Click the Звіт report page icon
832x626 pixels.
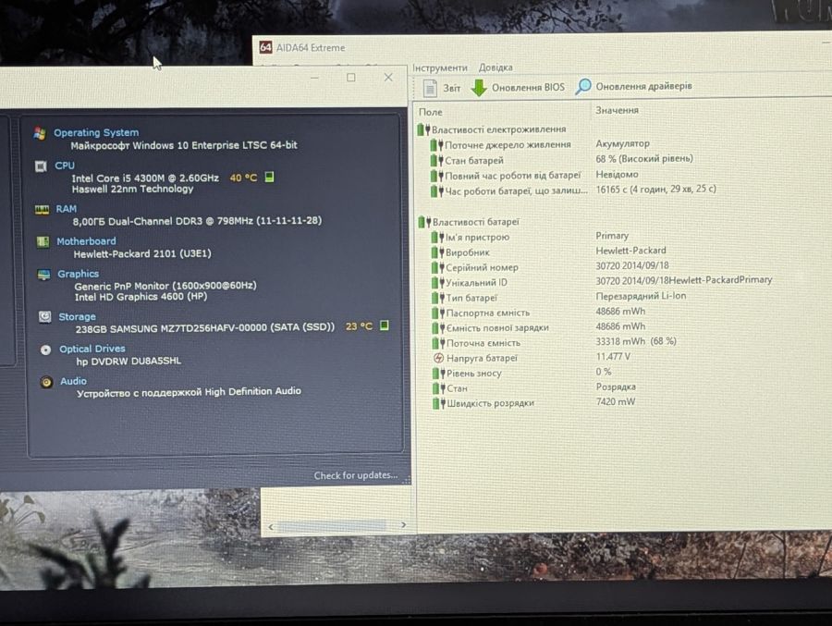click(430, 88)
